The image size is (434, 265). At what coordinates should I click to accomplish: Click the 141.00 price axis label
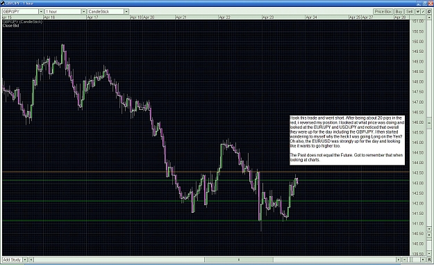click(418, 223)
